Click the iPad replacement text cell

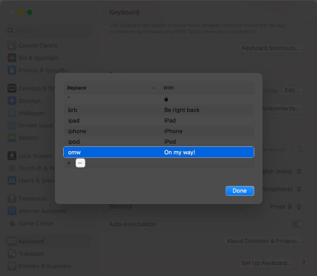[170, 120]
